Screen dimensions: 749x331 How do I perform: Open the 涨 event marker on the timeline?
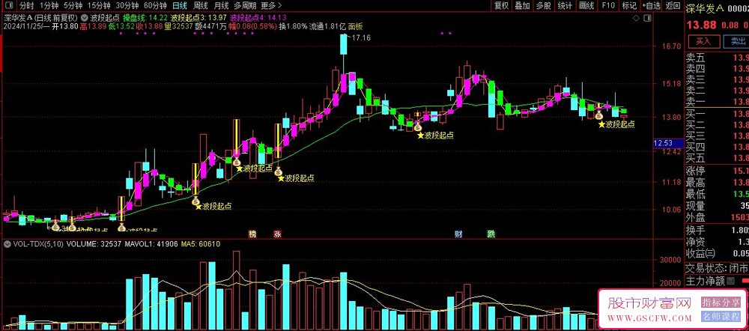[x=278, y=234]
